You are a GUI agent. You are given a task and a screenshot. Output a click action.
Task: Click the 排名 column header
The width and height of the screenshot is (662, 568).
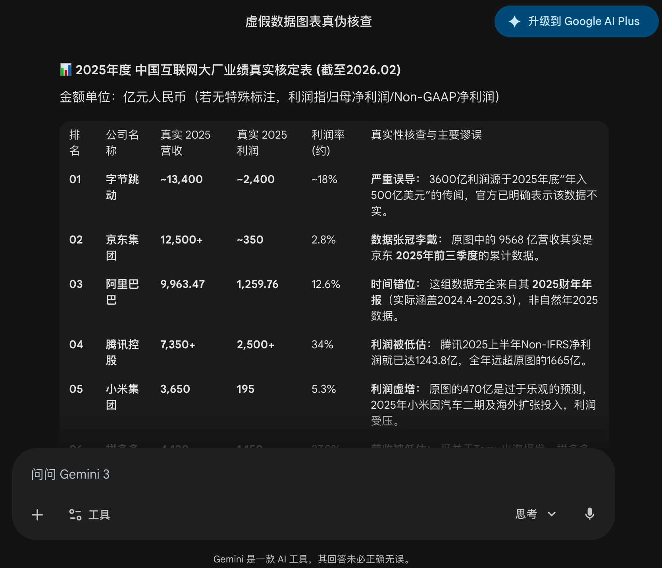[75, 143]
